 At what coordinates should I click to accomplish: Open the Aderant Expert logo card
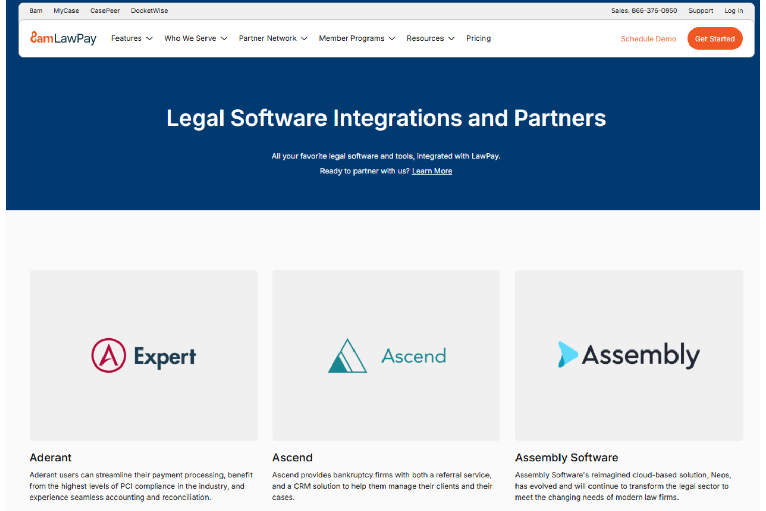point(143,355)
